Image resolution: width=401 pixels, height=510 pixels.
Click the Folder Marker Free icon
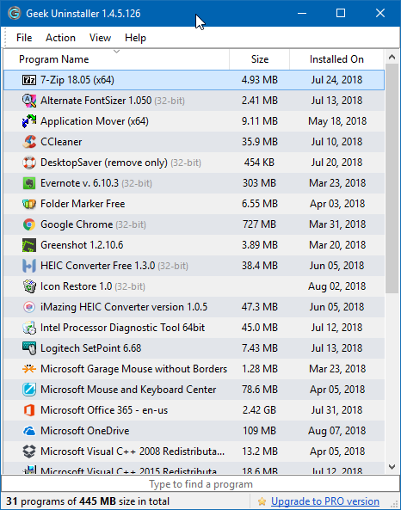click(29, 204)
